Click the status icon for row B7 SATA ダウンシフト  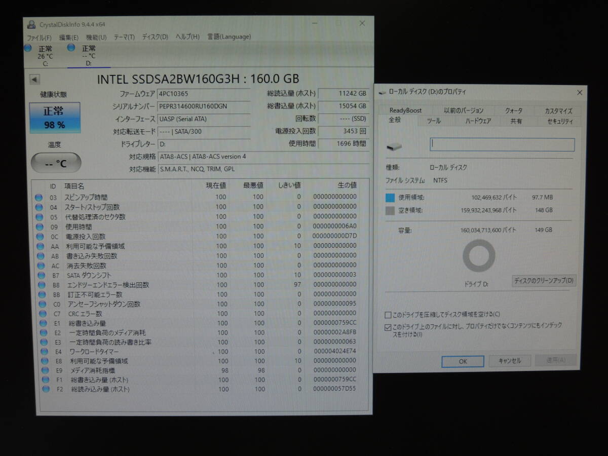coord(41,275)
